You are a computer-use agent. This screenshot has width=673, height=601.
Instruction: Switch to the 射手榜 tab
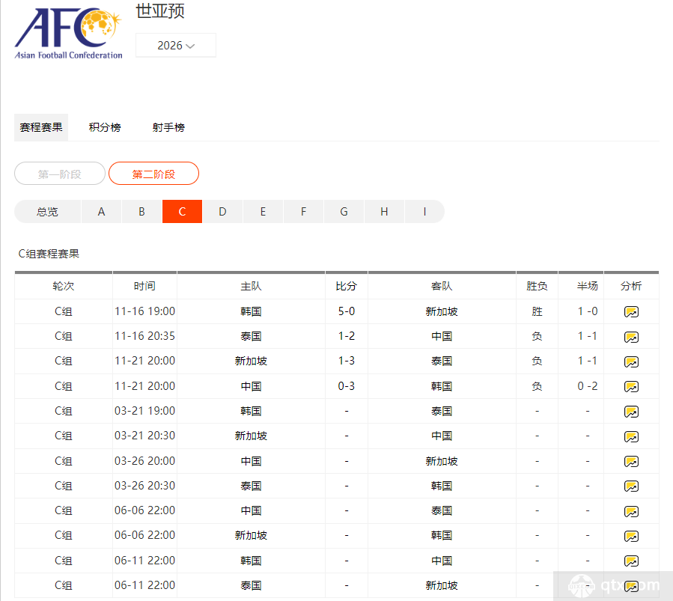[168, 127]
